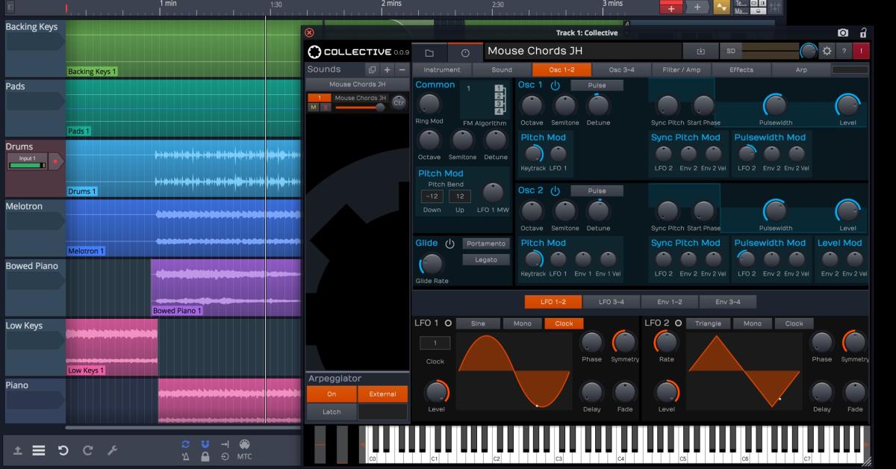The image size is (896, 469).
Task: Click the lock icon beside the camera icon
Action: [863, 33]
